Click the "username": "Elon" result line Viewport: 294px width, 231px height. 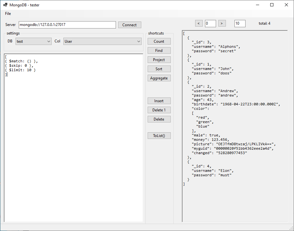pos(213,171)
